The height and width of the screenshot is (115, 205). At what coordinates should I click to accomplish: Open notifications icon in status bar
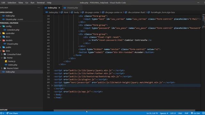point(203,113)
